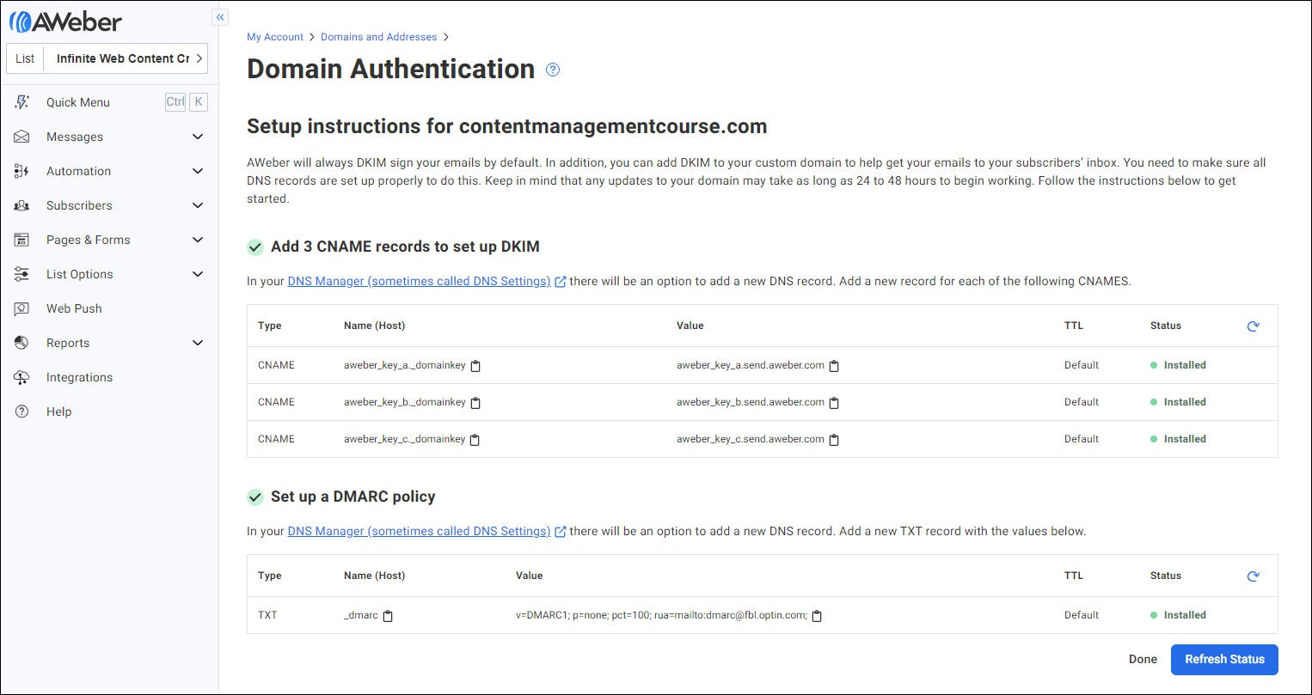The width and height of the screenshot is (1312, 695).
Task: Copy the aweber_key_a._domainkey host name
Action: tap(475, 366)
